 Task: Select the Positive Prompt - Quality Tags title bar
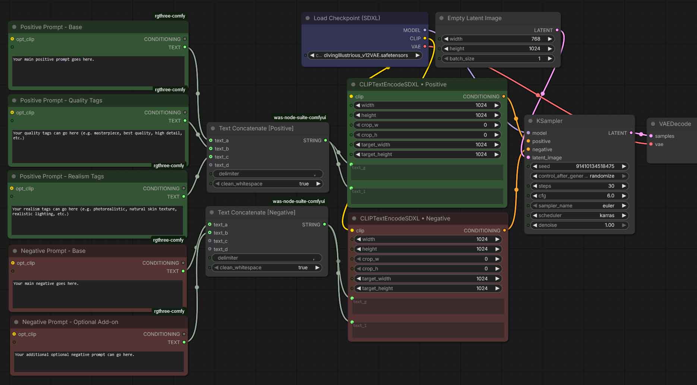point(61,101)
